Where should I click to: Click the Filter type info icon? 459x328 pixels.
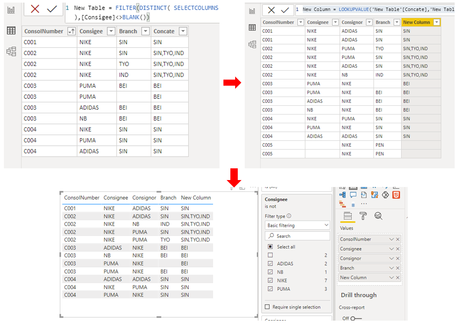[289, 216]
